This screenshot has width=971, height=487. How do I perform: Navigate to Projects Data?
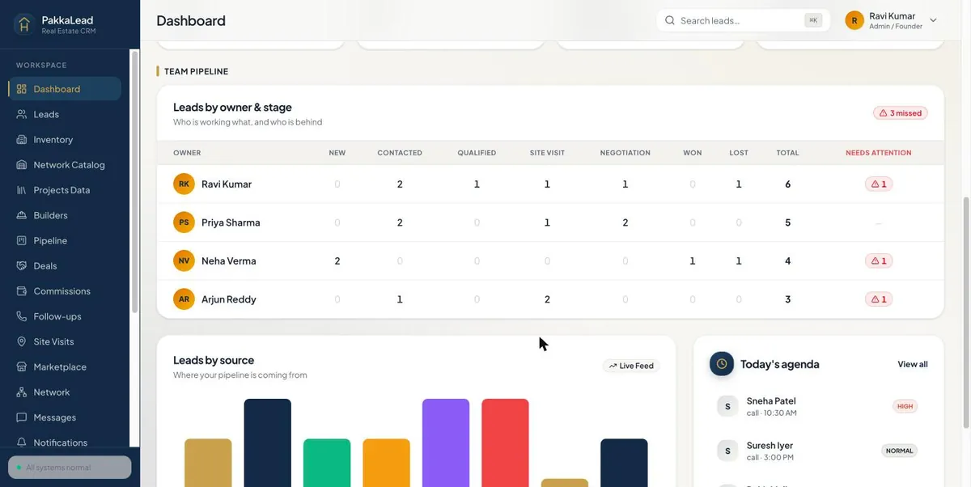pyautogui.click(x=65, y=190)
